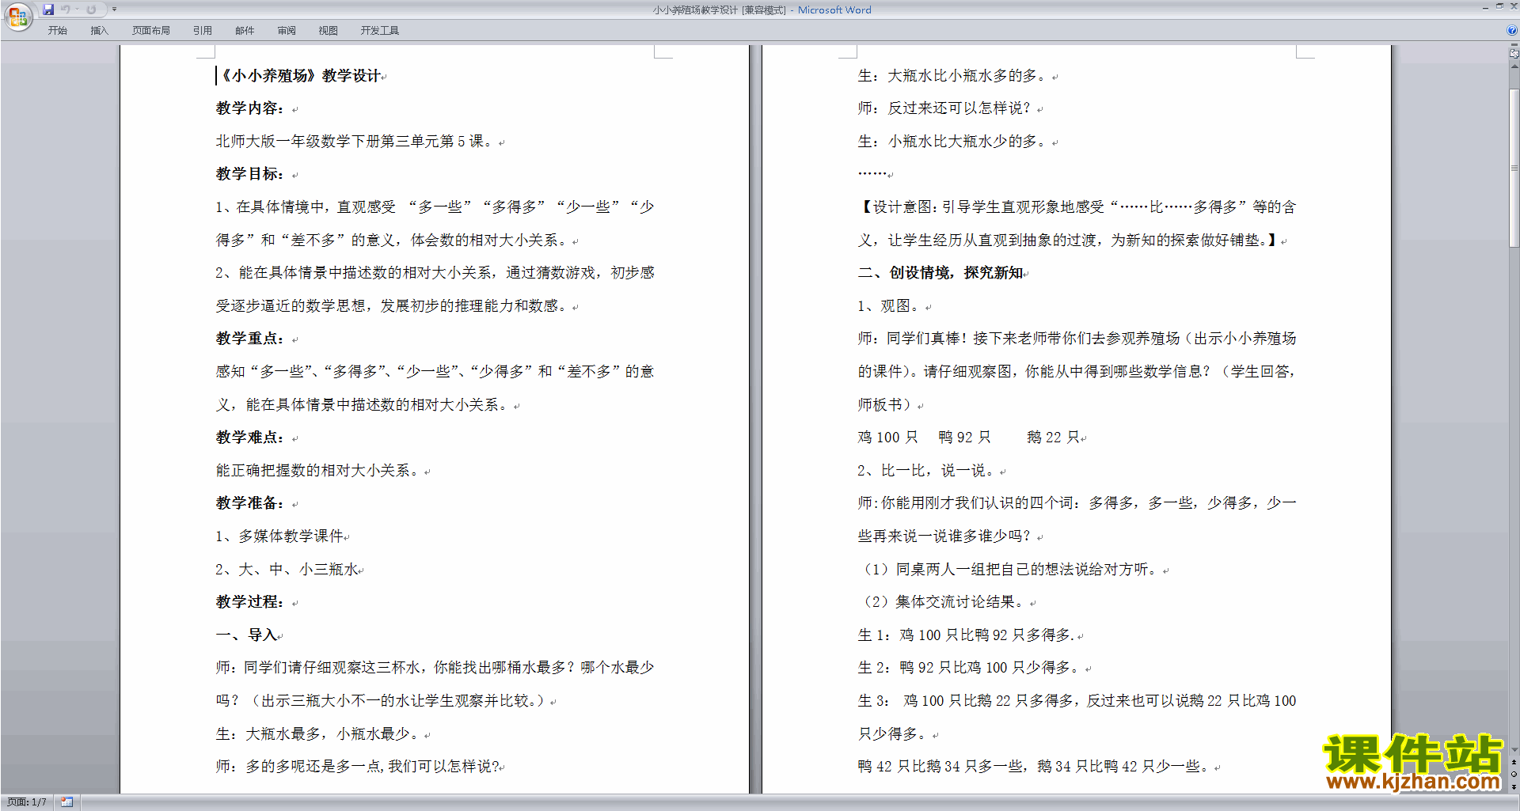The height and width of the screenshot is (811, 1520).
Task: Open the 开发工具 tab
Action: click(380, 30)
